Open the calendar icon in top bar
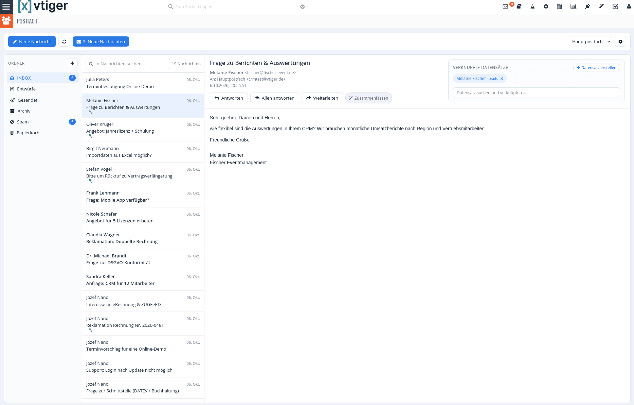Screen dimensions: 634x405 (559, 6)
